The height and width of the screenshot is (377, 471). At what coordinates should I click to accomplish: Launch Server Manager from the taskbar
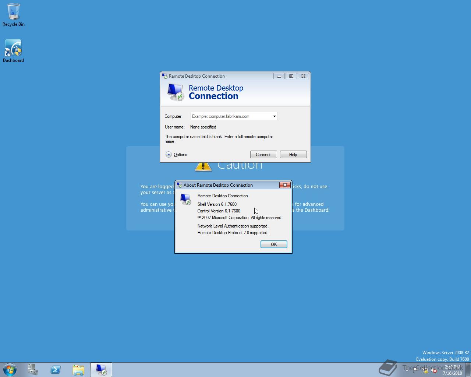tap(33, 370)
